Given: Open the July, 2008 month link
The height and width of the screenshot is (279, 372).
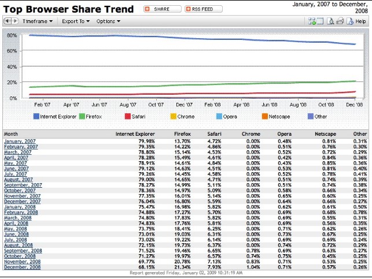Looking at the screenshot, I should [16, 240].
